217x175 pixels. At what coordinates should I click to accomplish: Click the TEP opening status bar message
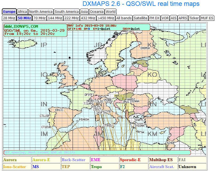pos(40,152)
